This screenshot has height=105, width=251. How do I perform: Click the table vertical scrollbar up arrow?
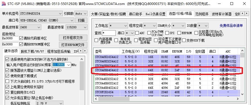pyautogui.click(x=242, y=50)
